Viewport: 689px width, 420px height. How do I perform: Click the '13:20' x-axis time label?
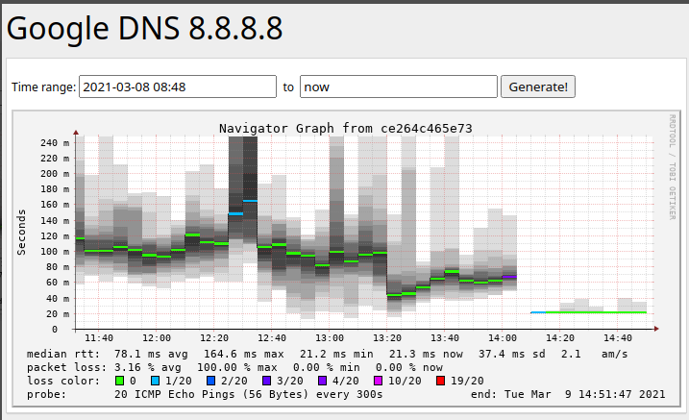coord(387,338)
